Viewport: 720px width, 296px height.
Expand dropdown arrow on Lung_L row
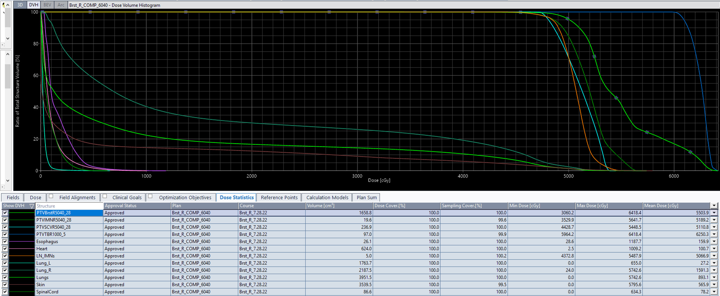pos(714,263)
